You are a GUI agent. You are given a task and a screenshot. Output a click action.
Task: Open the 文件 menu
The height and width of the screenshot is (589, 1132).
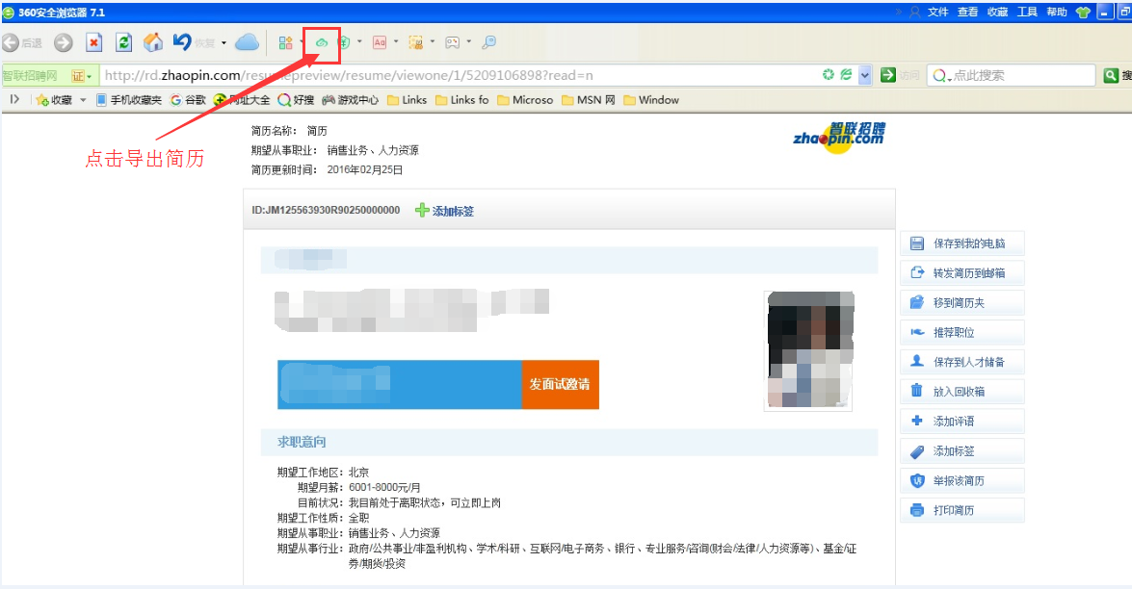938,13
